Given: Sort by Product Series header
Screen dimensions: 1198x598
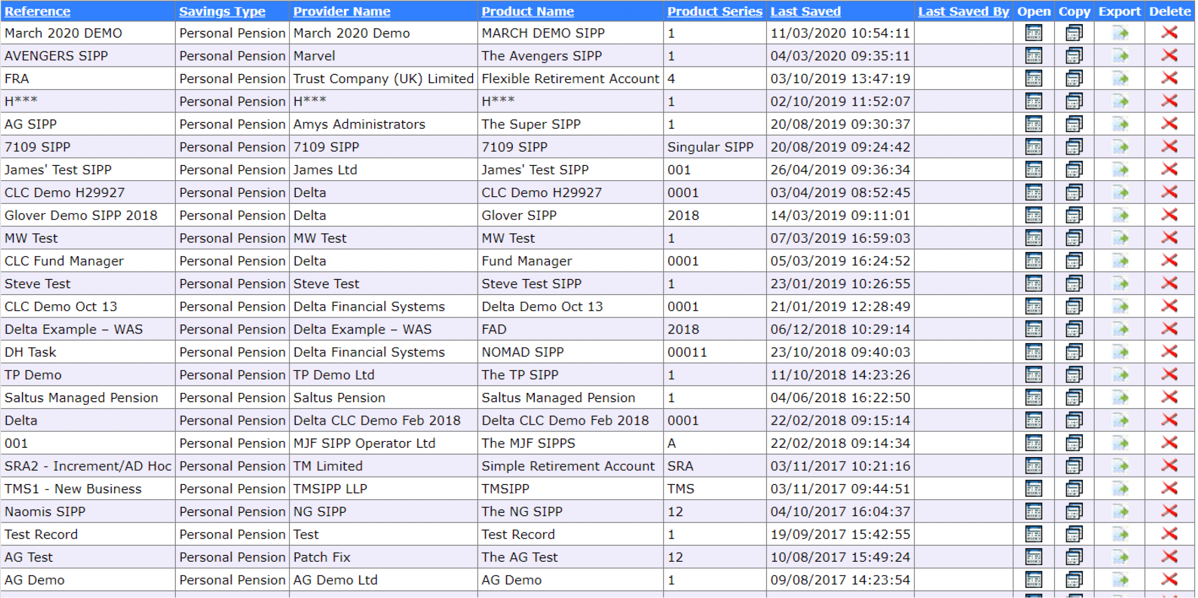Looking at the screenshot, I should tap(714, 11).
